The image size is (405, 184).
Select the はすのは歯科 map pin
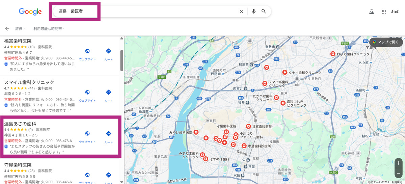[206, 159]
